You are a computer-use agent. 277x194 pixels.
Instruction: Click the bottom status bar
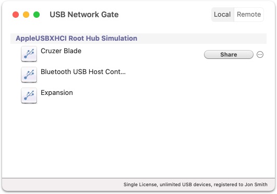(x=139, y=185)
